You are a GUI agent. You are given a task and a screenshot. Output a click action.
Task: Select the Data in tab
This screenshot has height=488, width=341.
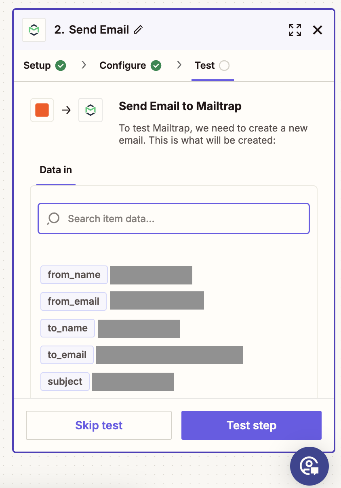click(56, 170)
